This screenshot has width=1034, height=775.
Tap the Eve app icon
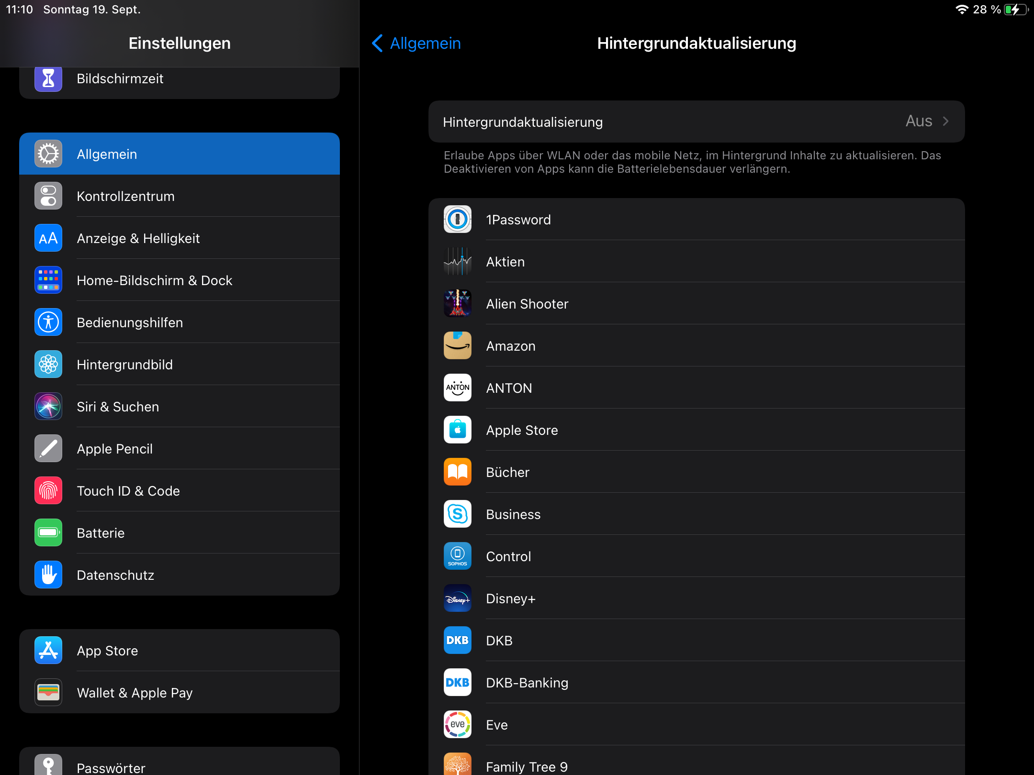tap(457, 725)
